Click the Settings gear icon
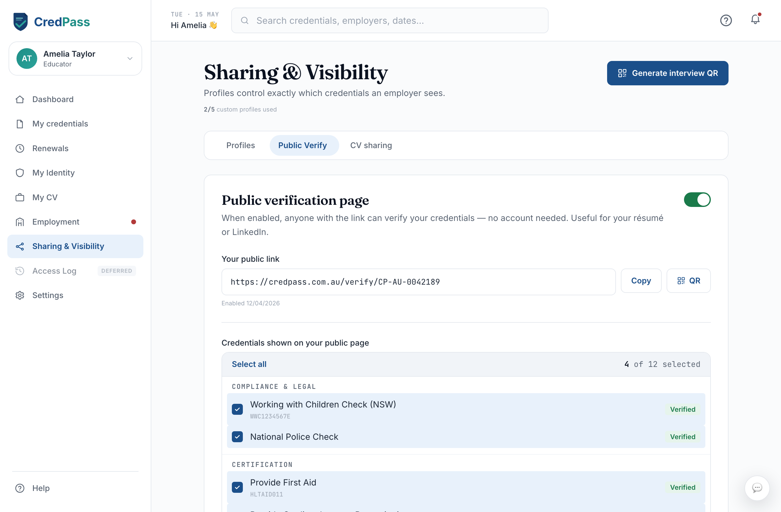 (20, 295)
